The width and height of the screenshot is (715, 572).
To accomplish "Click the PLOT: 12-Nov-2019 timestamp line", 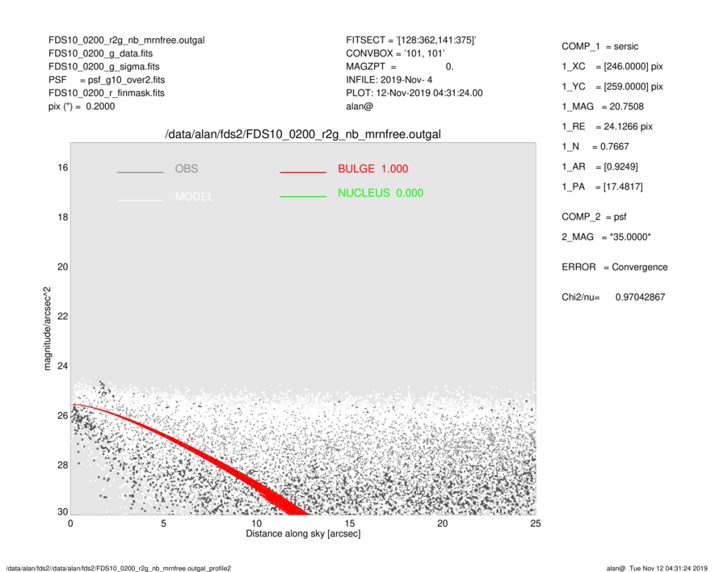I will pyautogui.click(x=414, y=93).
